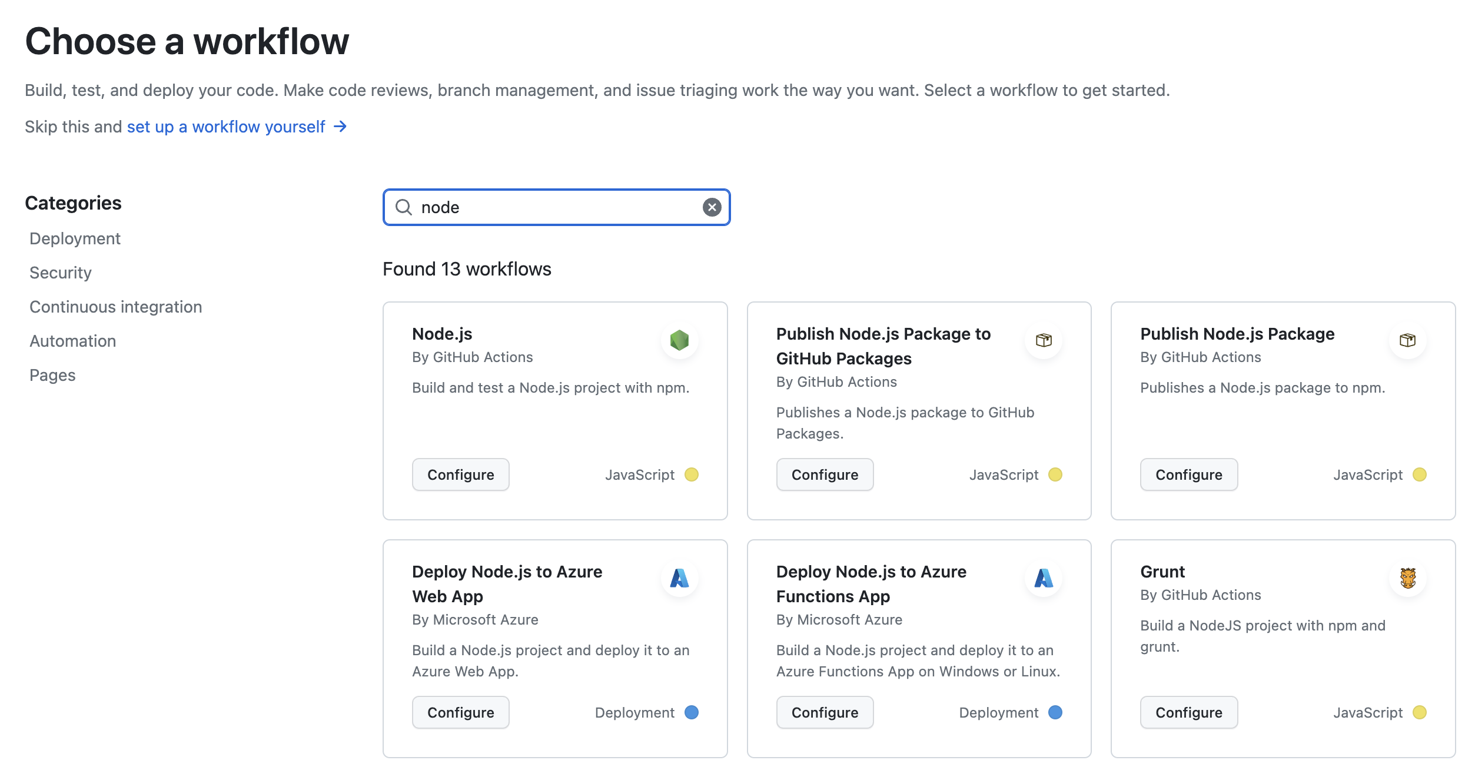Select the Pages category
Image resolution: width=1475 pixels, height=770 pixels.
click(x=52, y=375)
